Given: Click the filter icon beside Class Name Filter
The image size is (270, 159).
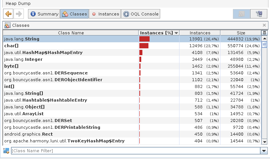Looking at the screenshot, I should pos(6,151).
